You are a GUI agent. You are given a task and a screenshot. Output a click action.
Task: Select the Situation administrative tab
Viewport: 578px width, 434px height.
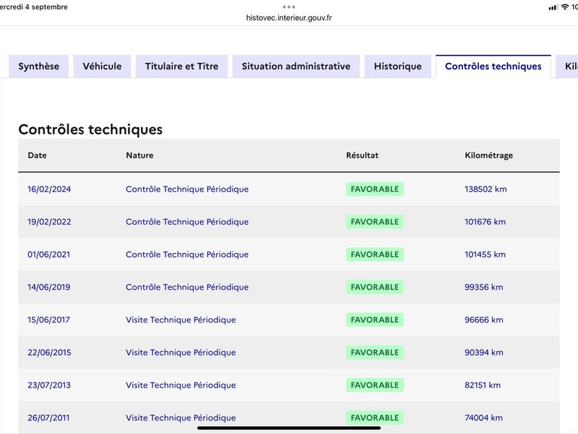[x=296, y=67]
